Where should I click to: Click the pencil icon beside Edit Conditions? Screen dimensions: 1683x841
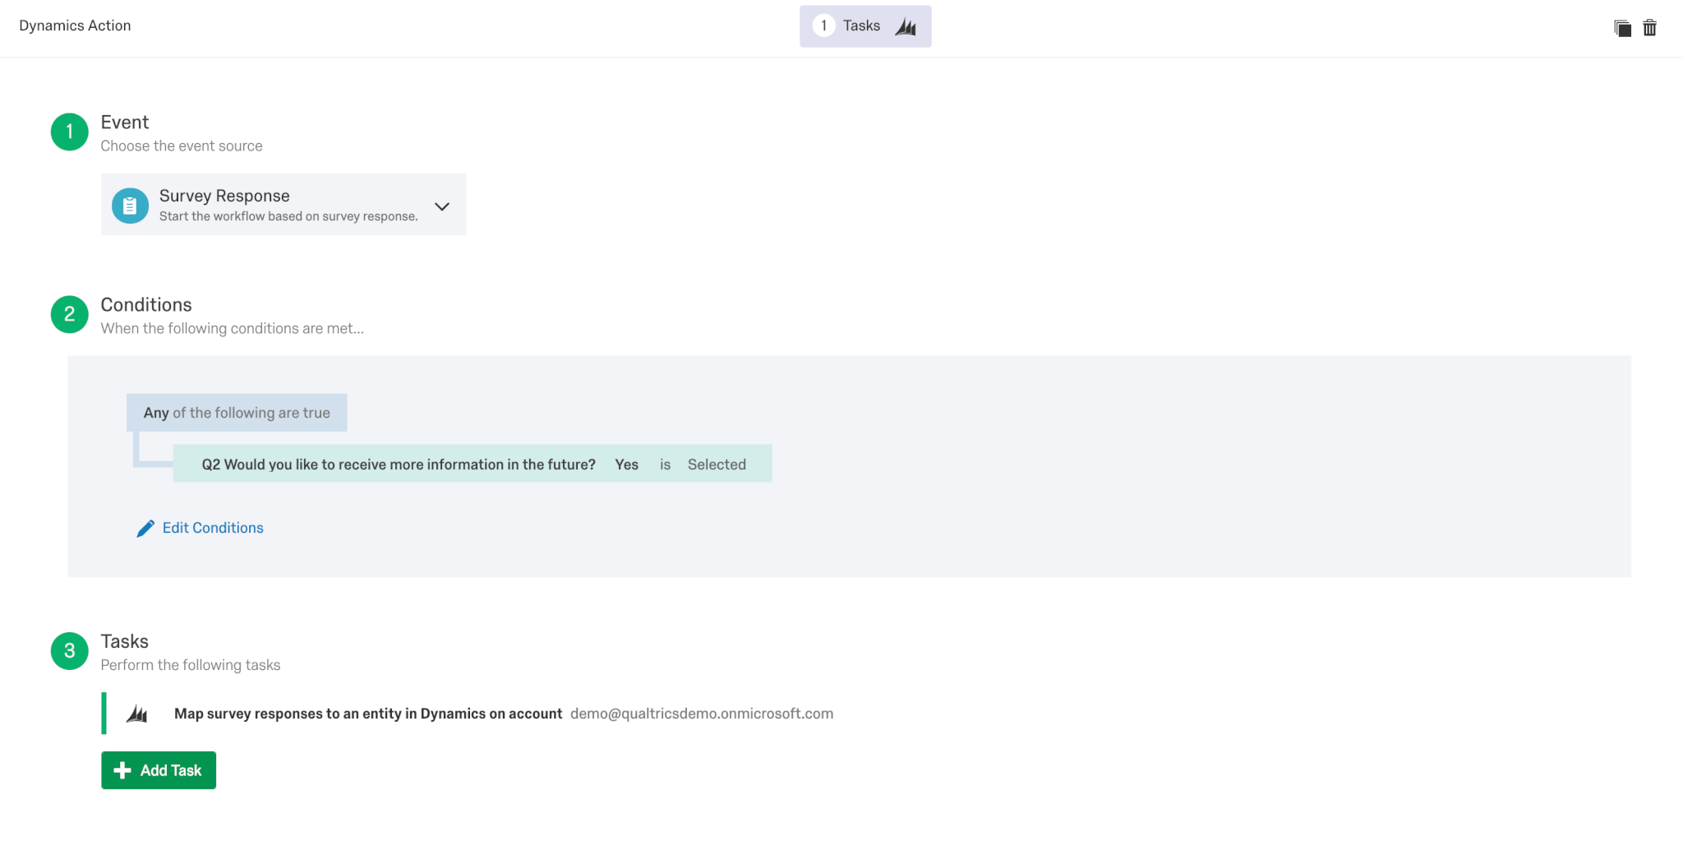[x=145, y=528]
